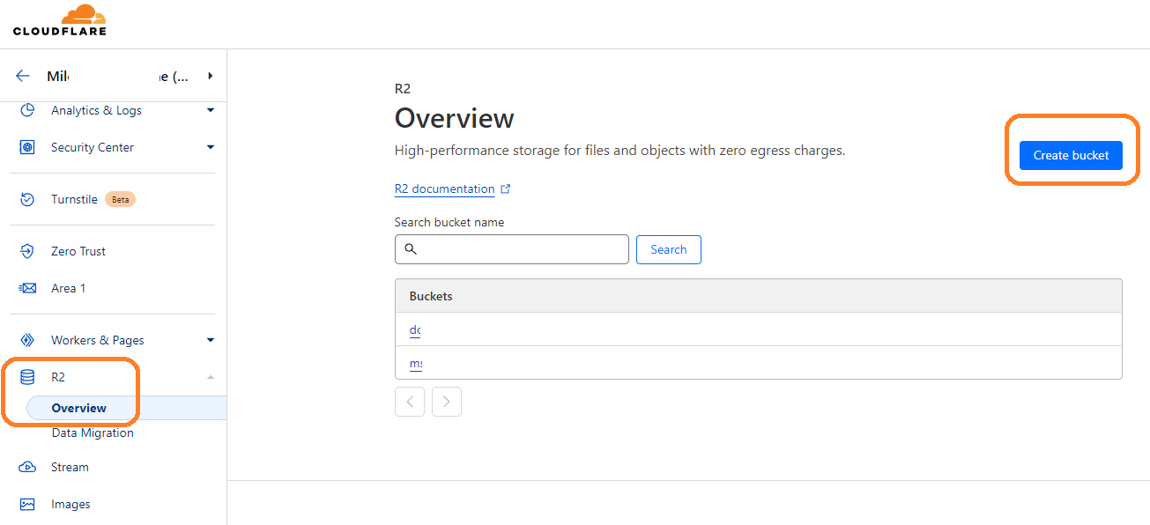Image resolution: width=1150 pixels, height=525 pixels.
Task: Go back using the left arrow icon
Action: pyautogui.click(x=23, y=76)
